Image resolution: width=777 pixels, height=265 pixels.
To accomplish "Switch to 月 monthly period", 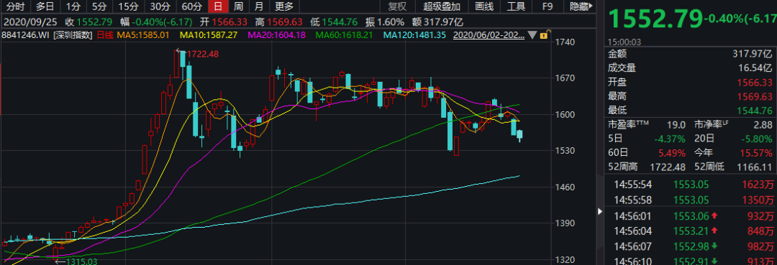I will pyautogui.click(x=258, y=6).
